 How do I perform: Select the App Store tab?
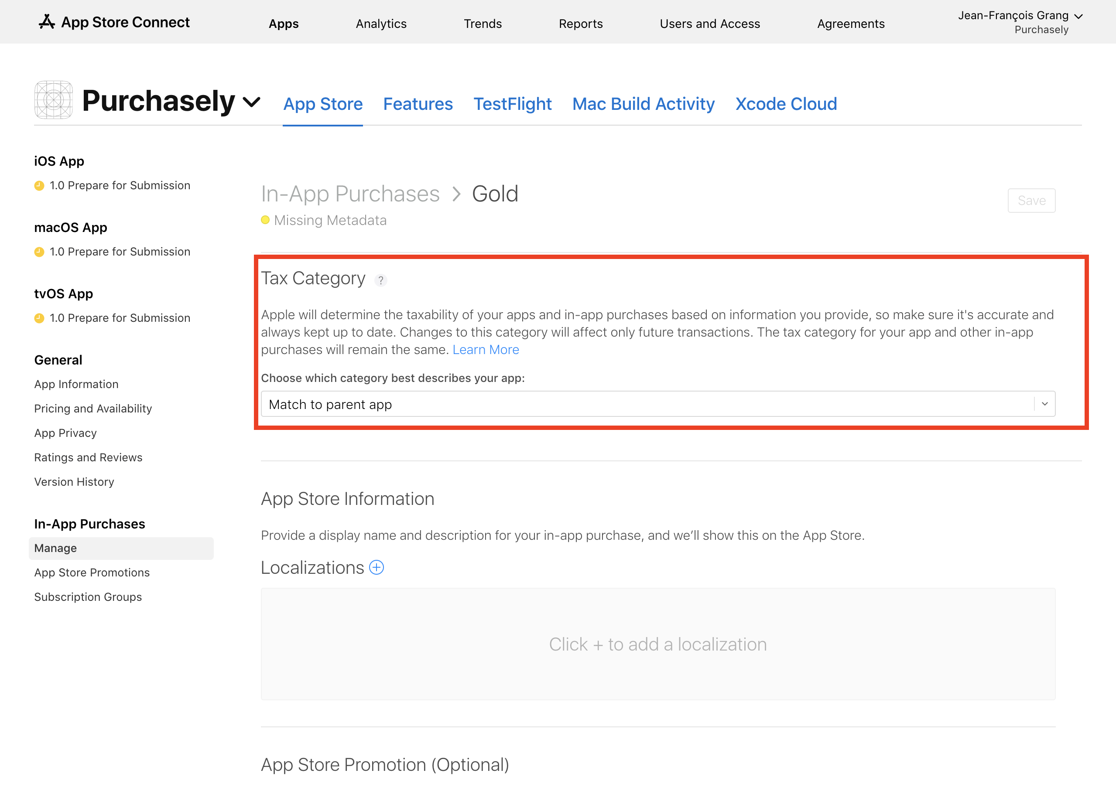coord(323,104)
